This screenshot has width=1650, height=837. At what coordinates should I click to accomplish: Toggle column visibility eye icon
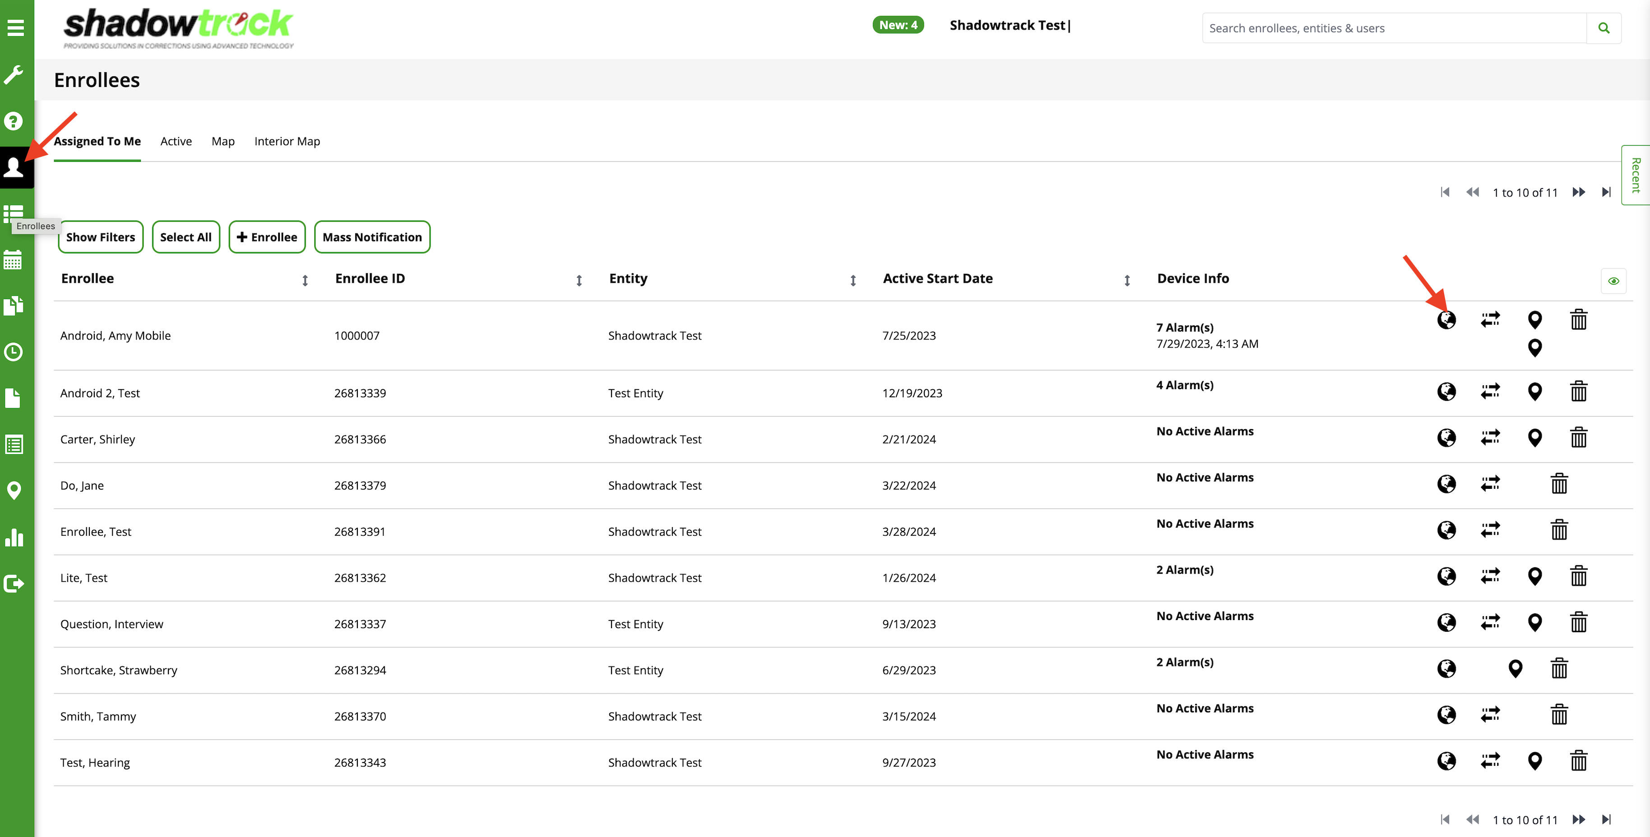click(1613, 281)
